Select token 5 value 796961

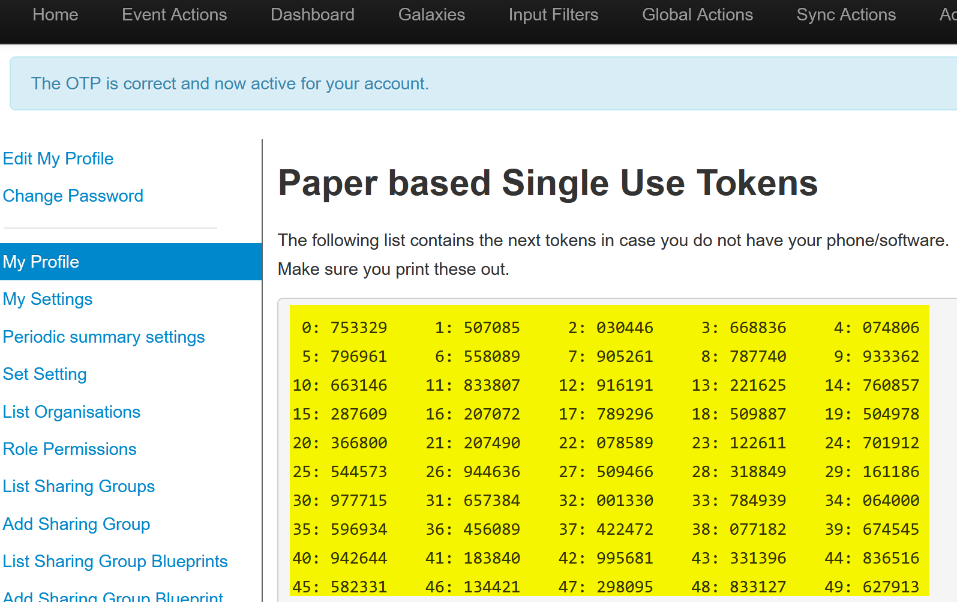coord(359,357)
